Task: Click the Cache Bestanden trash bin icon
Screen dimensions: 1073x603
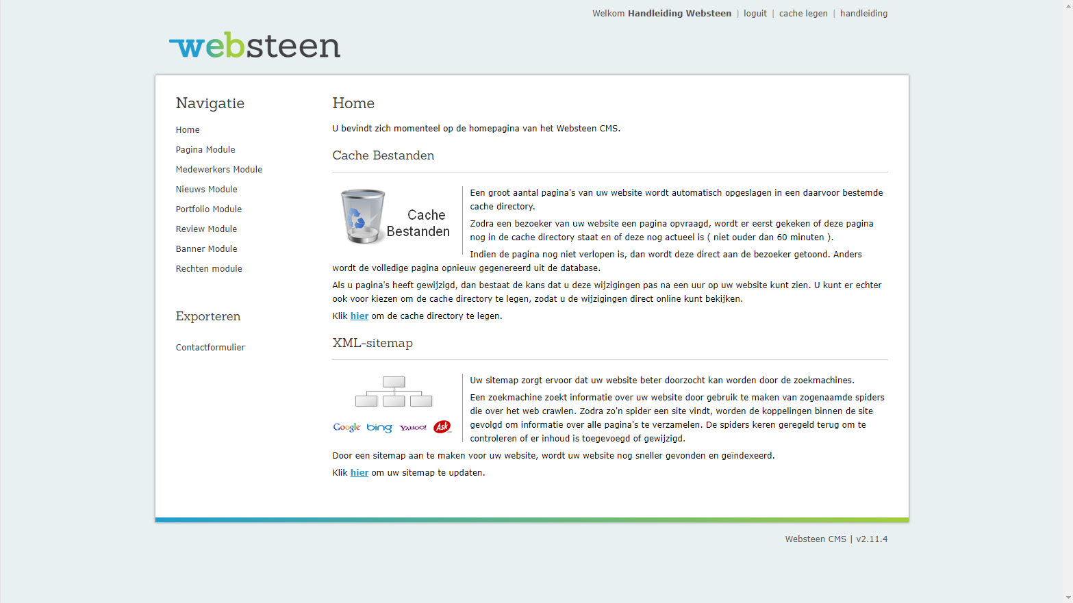Action: point(363,217)
